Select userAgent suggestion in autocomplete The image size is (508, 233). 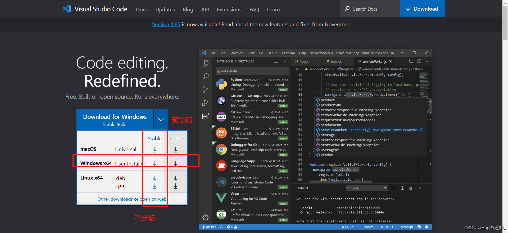370,150
